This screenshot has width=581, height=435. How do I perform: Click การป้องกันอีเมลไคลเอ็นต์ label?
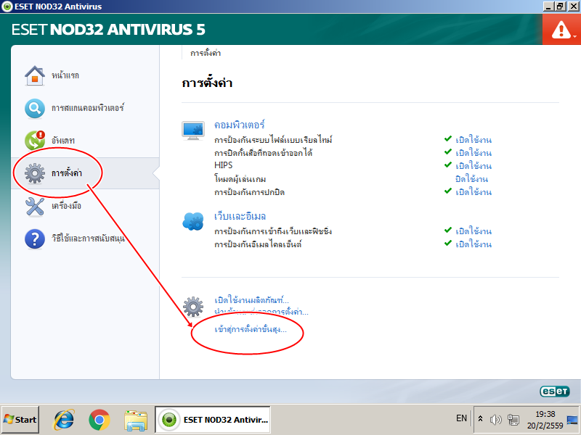pos(258,244)
